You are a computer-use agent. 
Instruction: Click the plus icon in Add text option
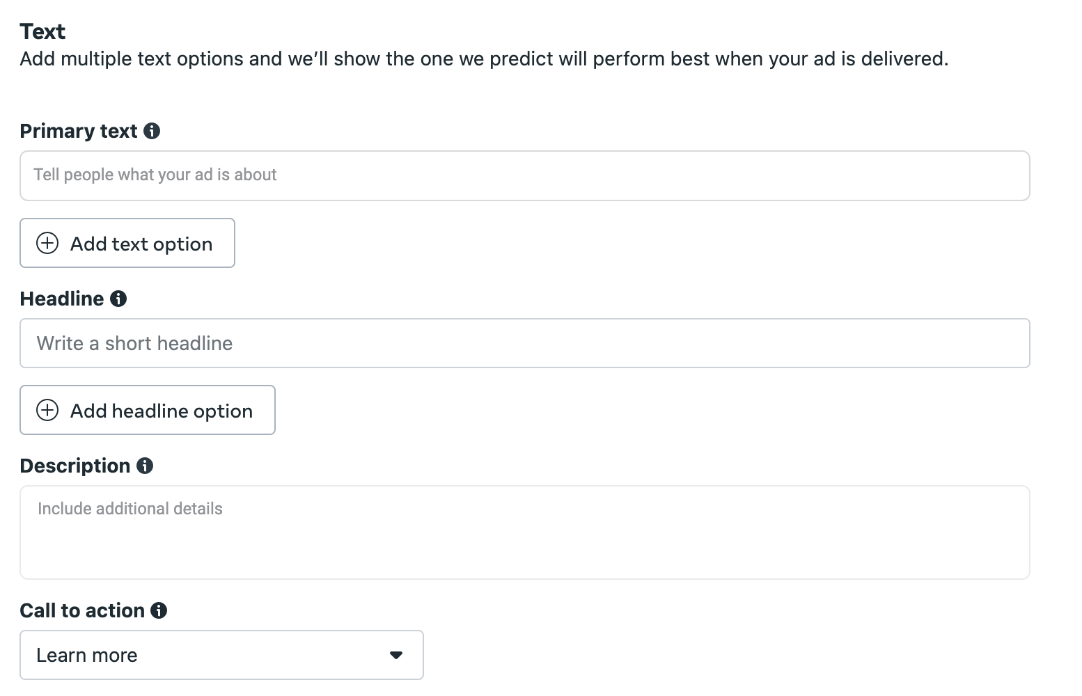tap(47, 244)
